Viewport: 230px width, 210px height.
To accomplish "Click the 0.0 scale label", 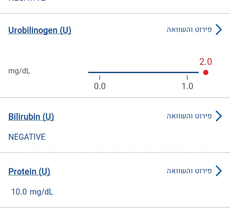I will click(x=100, y=86).
